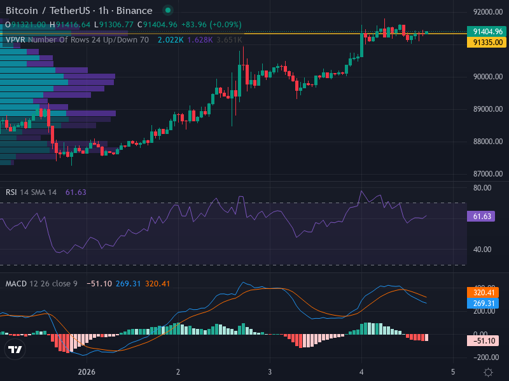The image size is (509, 381).
Task: Click the +83.96 (+0.09%) change value
Action: (211, 25)
